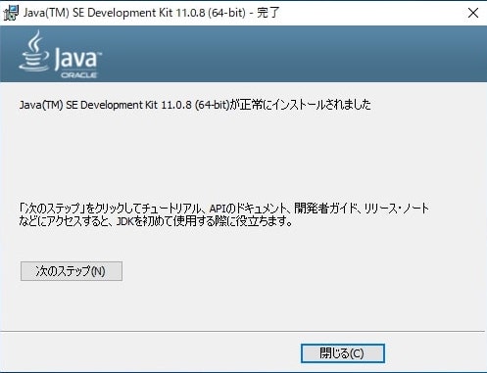Click the 完了 word in the window title
Viewport: 487px width, 373px height.
[268, 13]
